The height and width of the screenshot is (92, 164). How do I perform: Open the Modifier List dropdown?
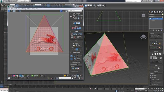point(156,17)
